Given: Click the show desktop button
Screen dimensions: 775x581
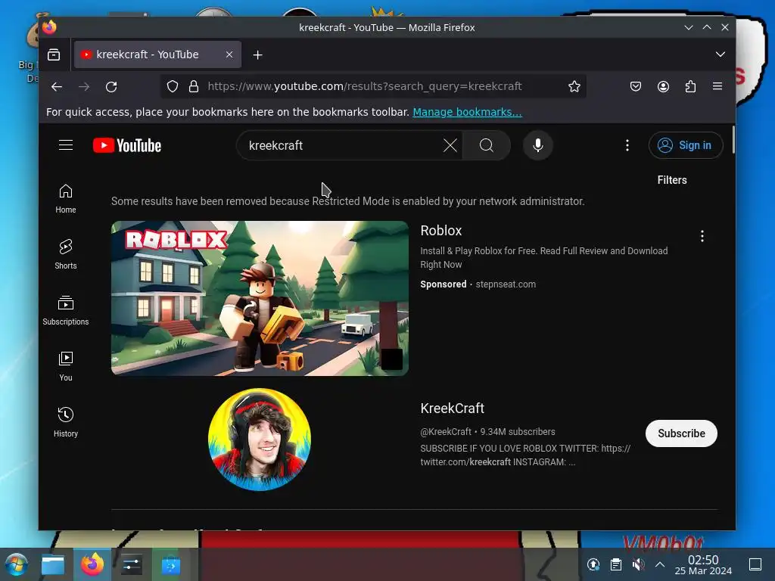Looking at the screenshot, I should pyautogui.click(x=755, y=564).
